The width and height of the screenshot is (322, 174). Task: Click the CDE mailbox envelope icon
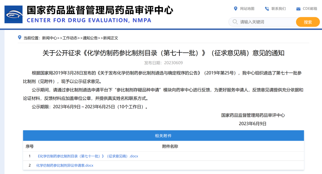(x=298, y=9)
